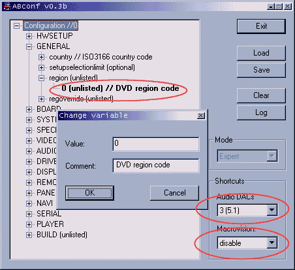Open the Audio DACs dropdown
The height and width of the screenshot is (270, 295).
pyautogui.click(x=272, y=210)
